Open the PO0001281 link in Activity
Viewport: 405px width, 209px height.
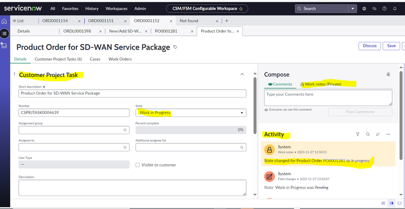coord(334,161)
